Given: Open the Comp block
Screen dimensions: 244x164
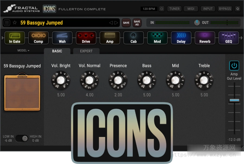Looking at the screenshot, I should pos(38,38).
